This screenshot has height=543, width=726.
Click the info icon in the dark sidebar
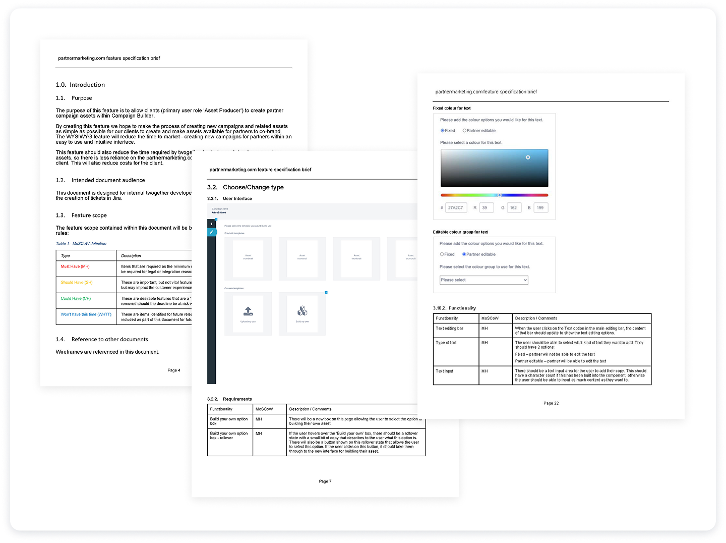(212, 223)
